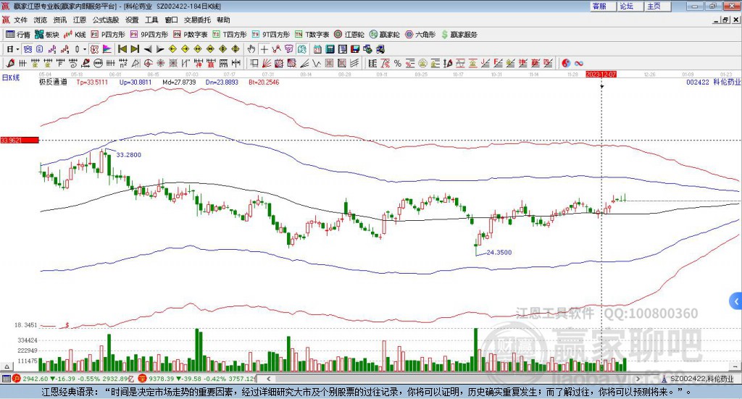Open the 赢家轮 wheel tool
This screenshot has height=399, width=742.
pos(384,35)
